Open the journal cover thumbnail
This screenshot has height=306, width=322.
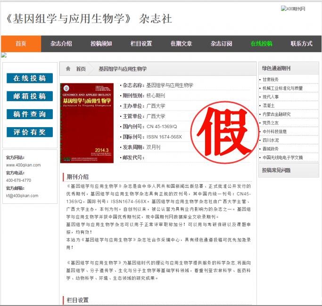point(87,123)
